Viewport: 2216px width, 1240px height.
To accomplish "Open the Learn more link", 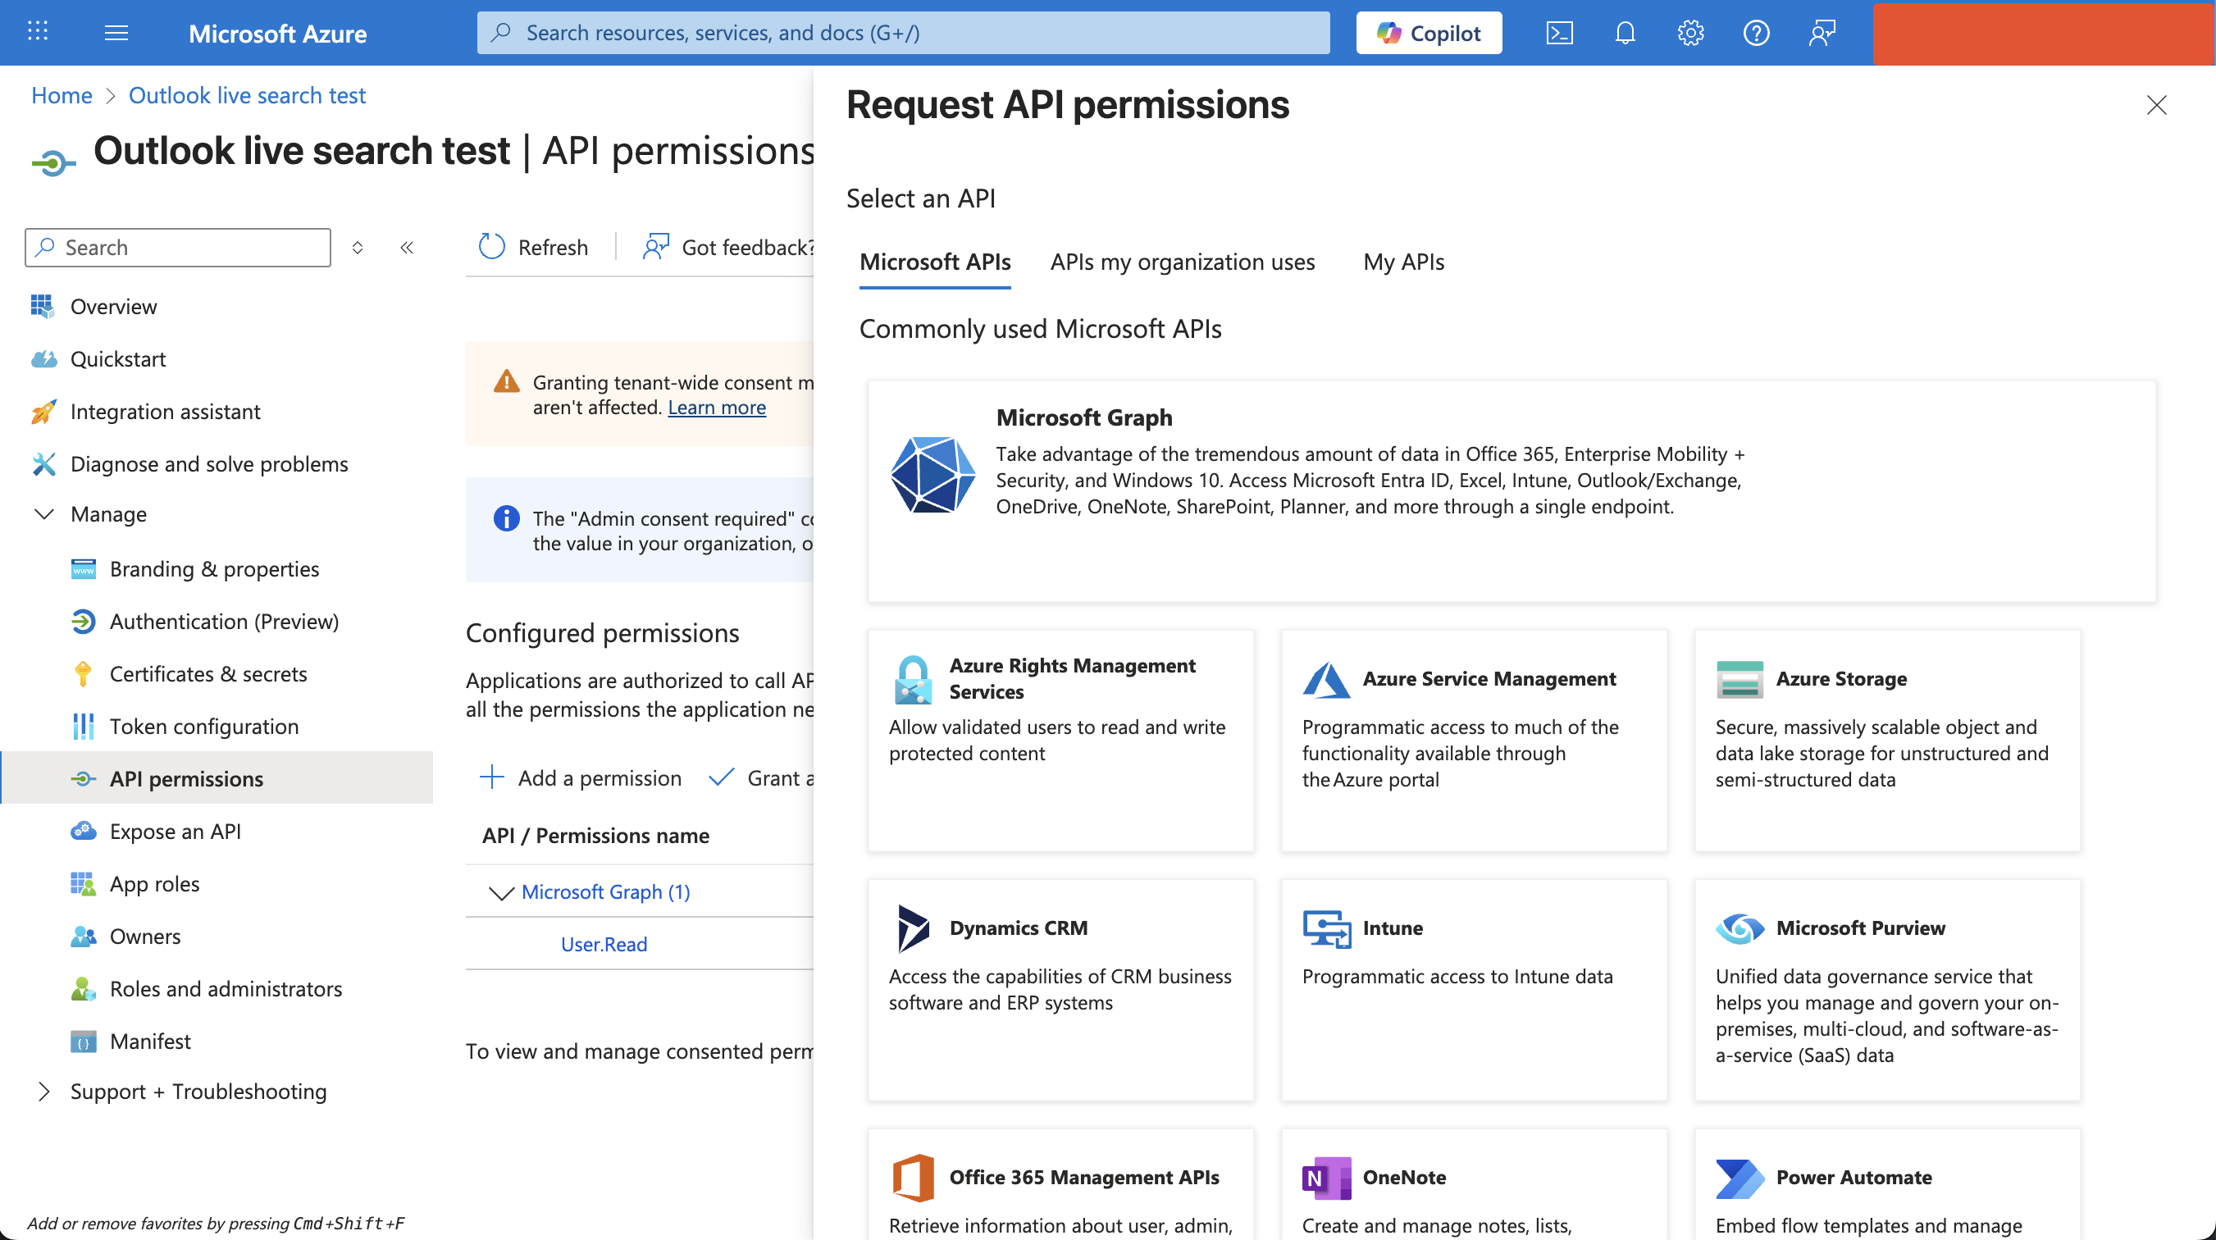I will [716, 407].
